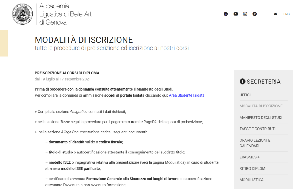Screen dimensions: 296x189
Task: Click the email envelope icon
Action: pyautogui.click(x=275, y=14)
